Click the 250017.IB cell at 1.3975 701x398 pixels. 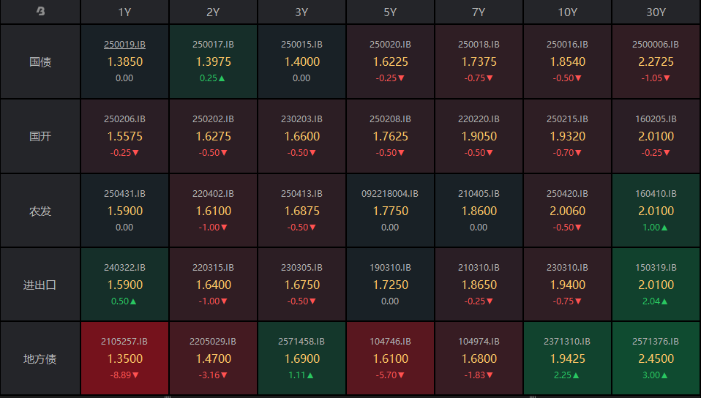(213, 62)
